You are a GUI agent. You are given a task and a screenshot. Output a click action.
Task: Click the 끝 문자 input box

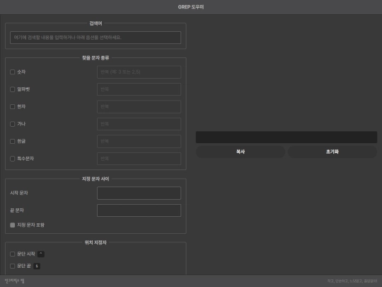pos(139,210)
